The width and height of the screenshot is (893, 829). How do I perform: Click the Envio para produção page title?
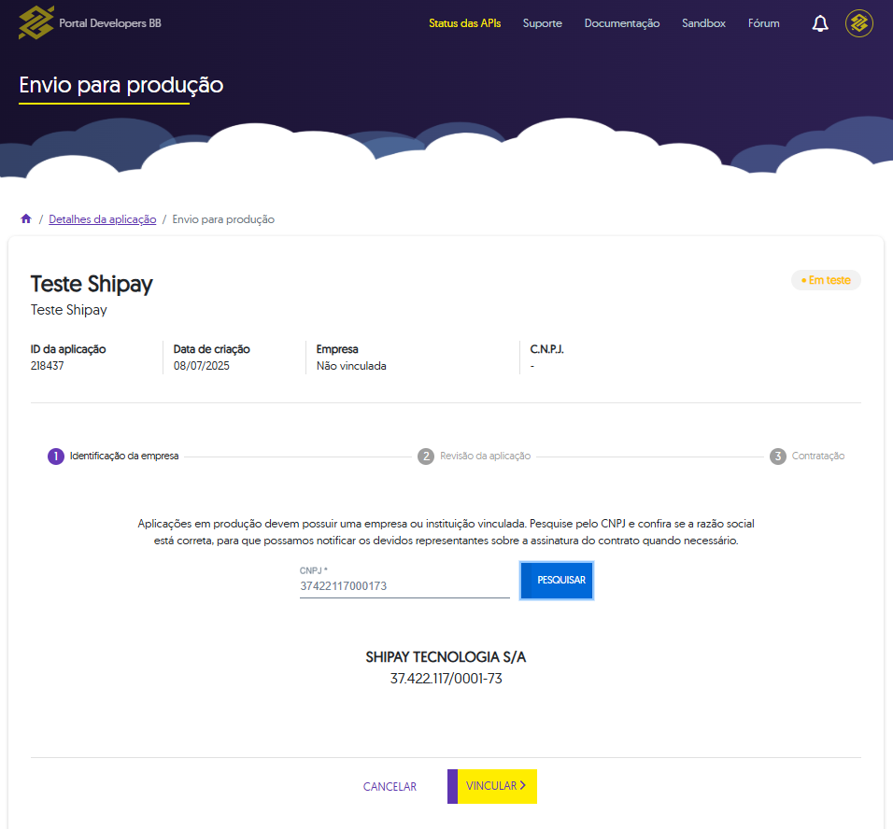(x=121, y=85)
